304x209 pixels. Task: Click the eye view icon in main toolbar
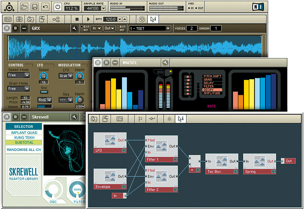tap(19, 19)
